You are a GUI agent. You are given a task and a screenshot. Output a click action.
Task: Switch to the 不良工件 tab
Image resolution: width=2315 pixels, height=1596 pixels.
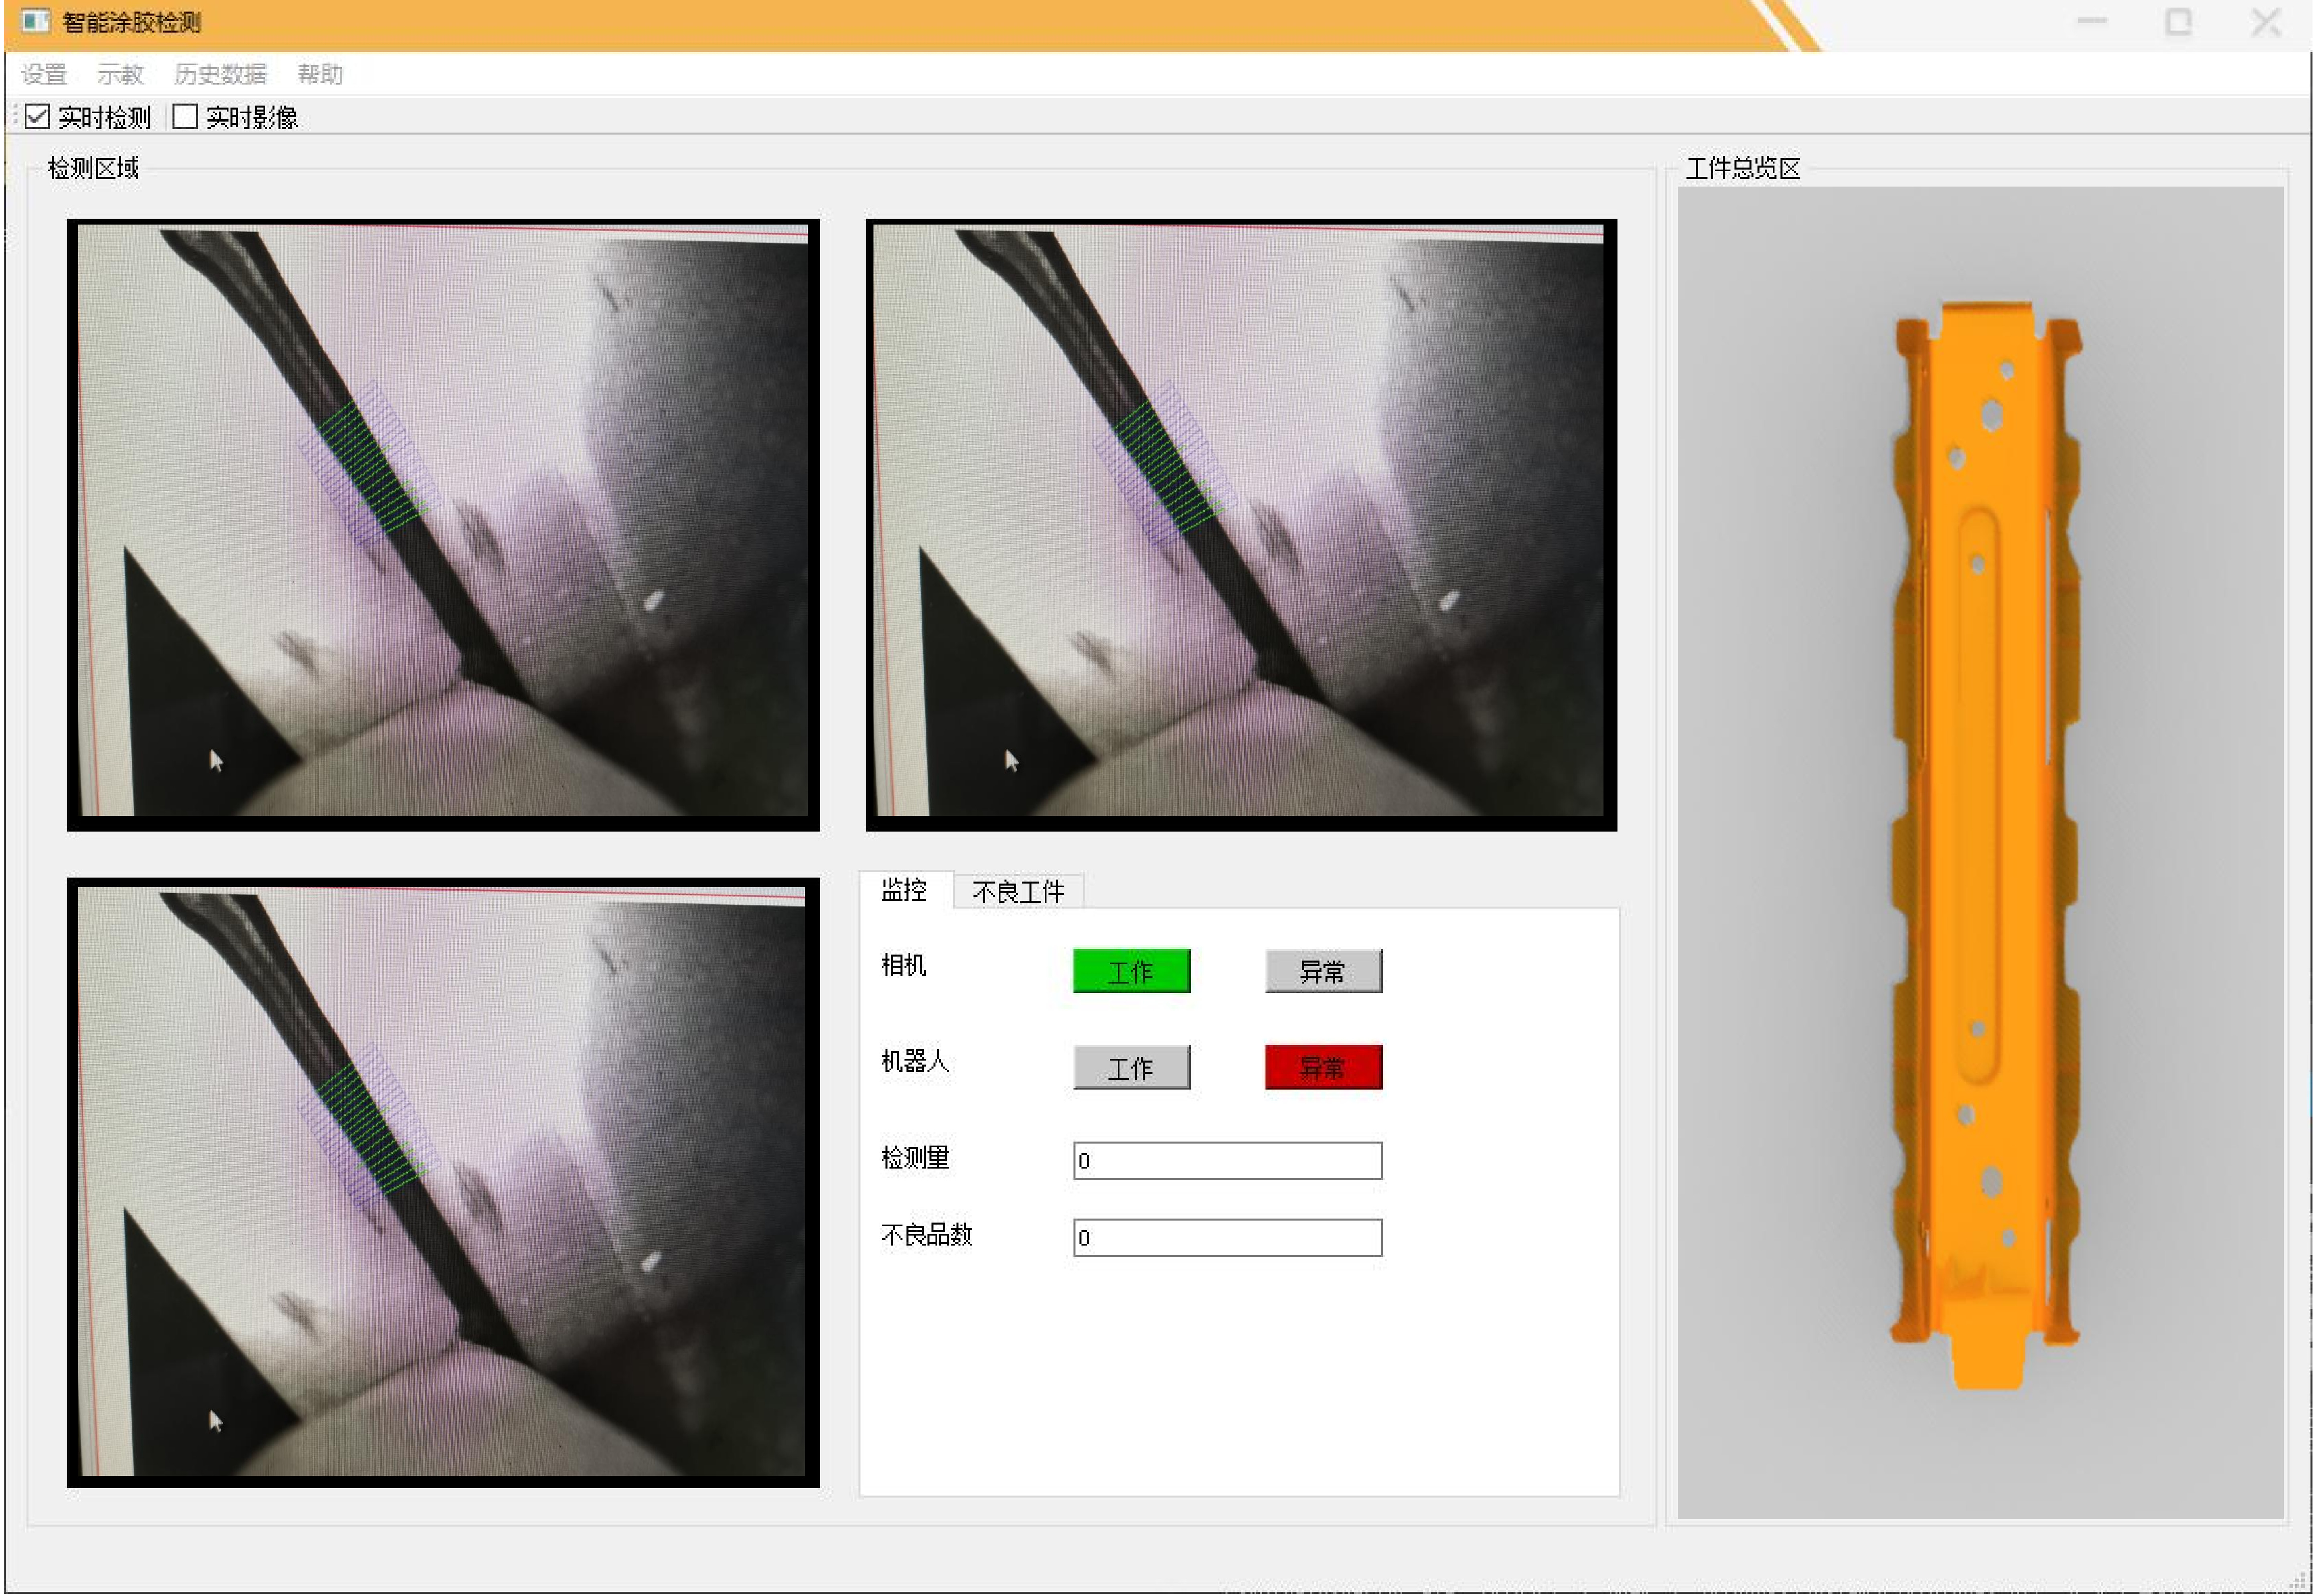click(x=1018, y=891)
